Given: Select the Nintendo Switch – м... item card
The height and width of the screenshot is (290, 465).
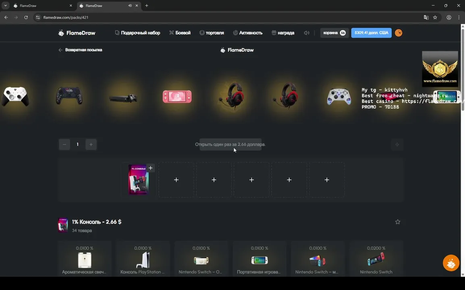Looking at the screenshot, I should pyautogui.click(x=317, y=259).
